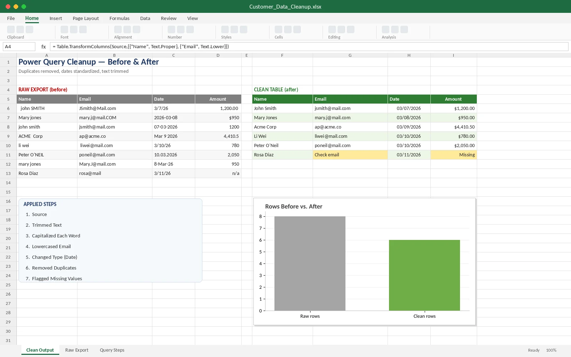Open the File menu
The image size is (571, 357).
[x=11, y=18]
